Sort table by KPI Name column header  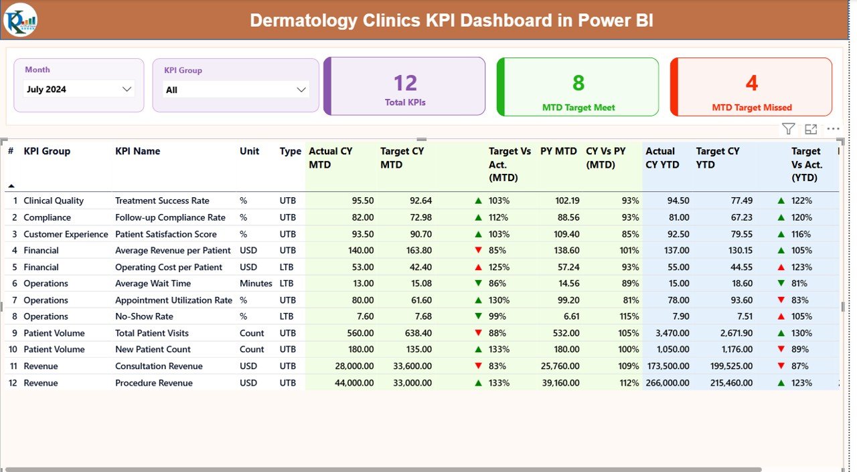pos(137,151)
